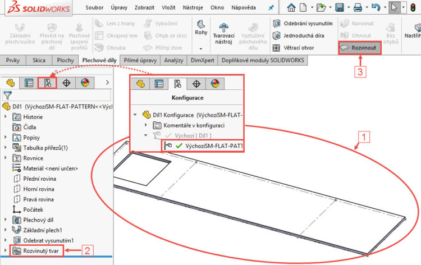Viewport: 421px width, 265px height.
Task: Expand Tabulka přířezů(1) node
Action: point(6,148)
